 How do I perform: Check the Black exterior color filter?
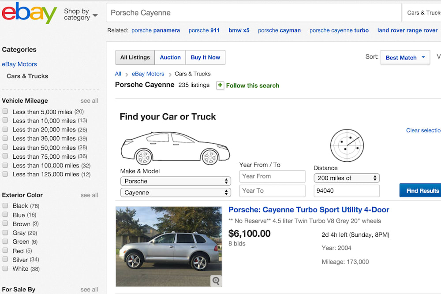(5, 205)
